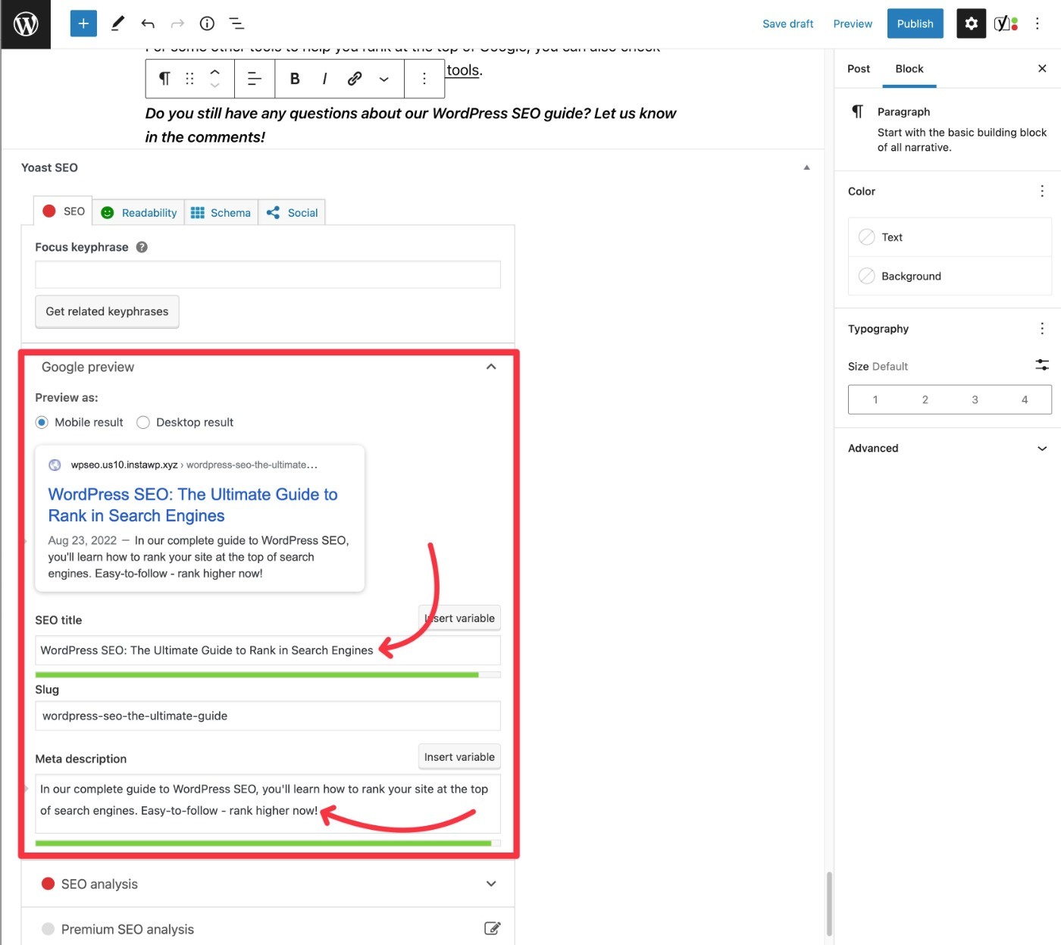The height and width of the screenshot is (945, 1061).
Task: Undo the last change
Action: (x=148, y=23)
